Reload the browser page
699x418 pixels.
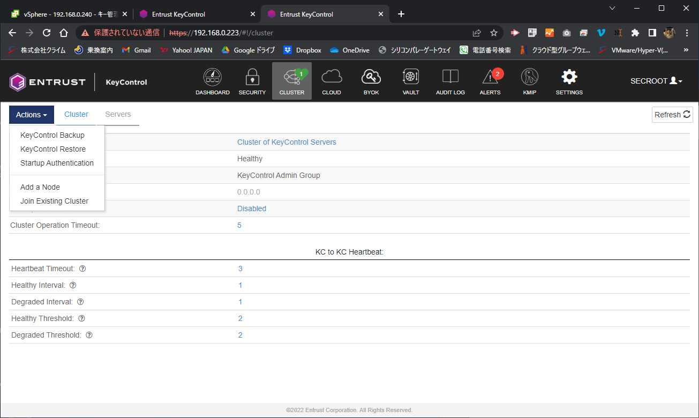coord(47,33)
